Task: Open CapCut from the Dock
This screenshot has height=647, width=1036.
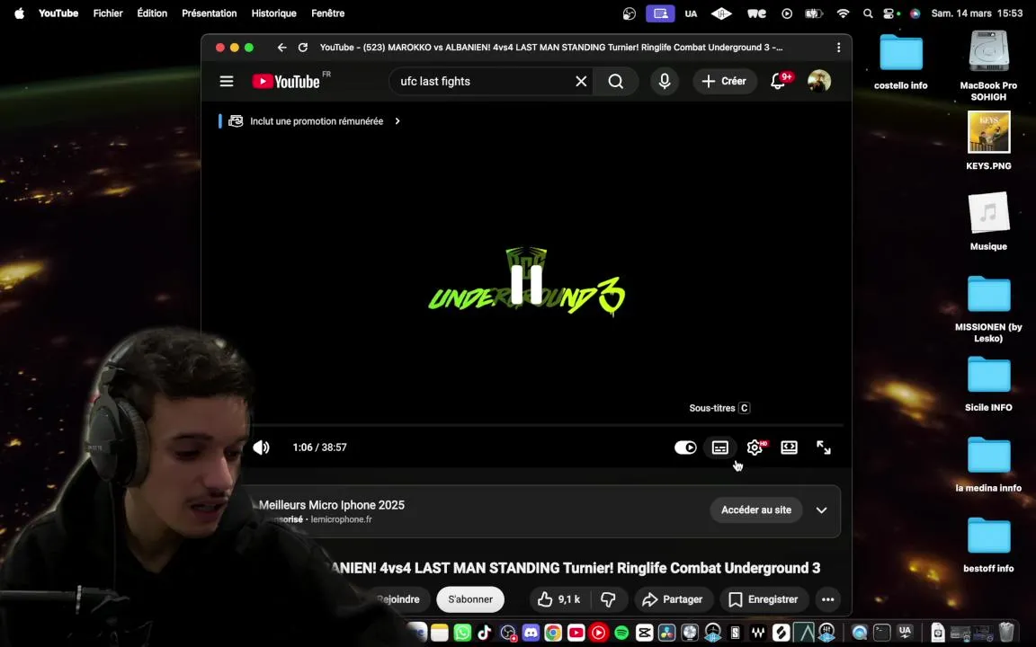Action: tap(644, 633)
